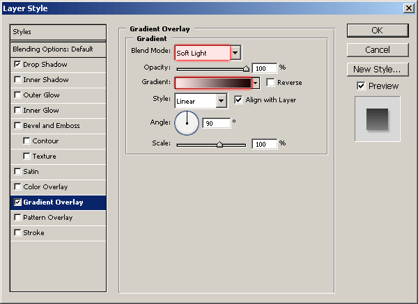Viewport: 418px width, 304px height.
Task: Click the Angle value input field
Action: [x=217, y=123]
